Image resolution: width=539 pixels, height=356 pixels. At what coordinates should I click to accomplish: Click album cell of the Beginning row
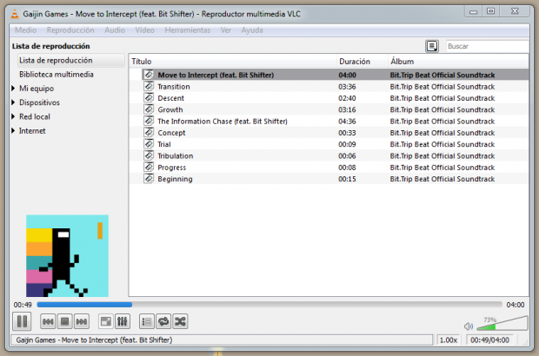point(442,179)
